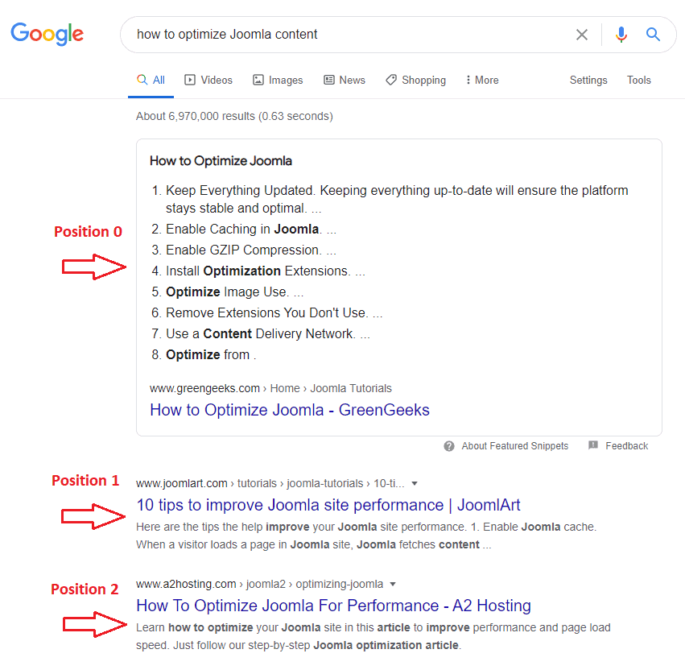Viewport: 685px width, 670px height.
Task: Start voice search with the microphone icon
Action: (621, 35)
